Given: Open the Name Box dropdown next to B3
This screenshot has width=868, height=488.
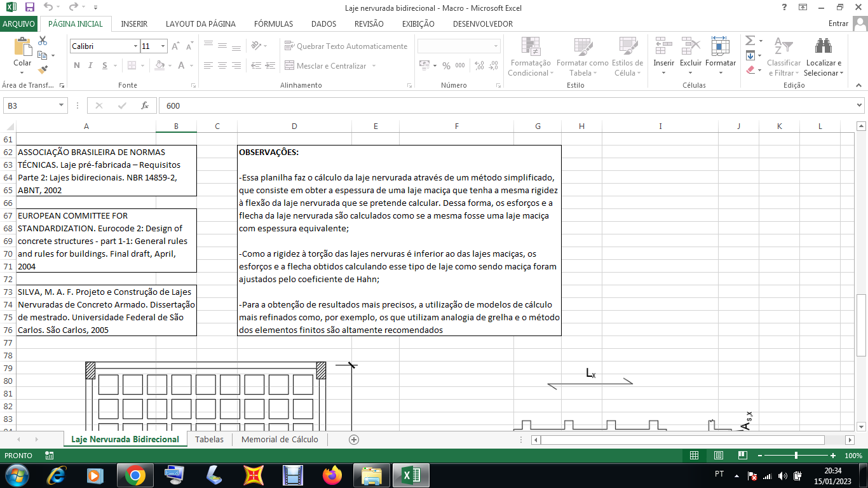Looking at the screenshot, I should (62, 105).
